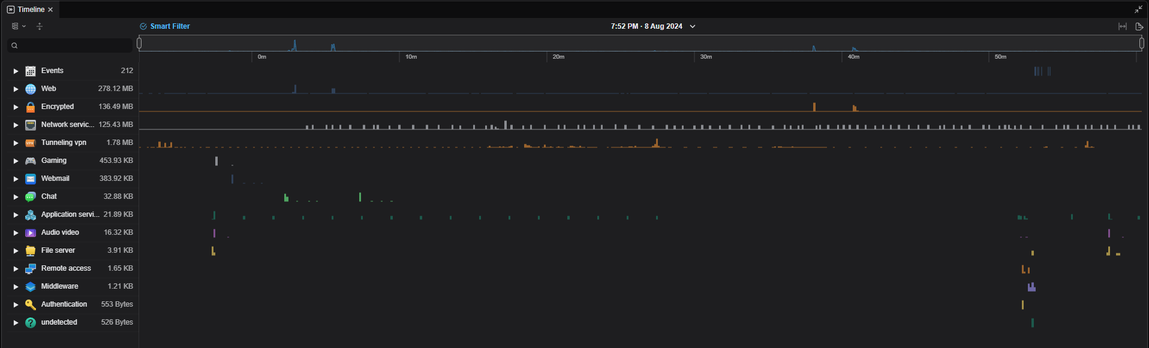
Task: Click the Timeline tab icon
Action: pos(11,10)
